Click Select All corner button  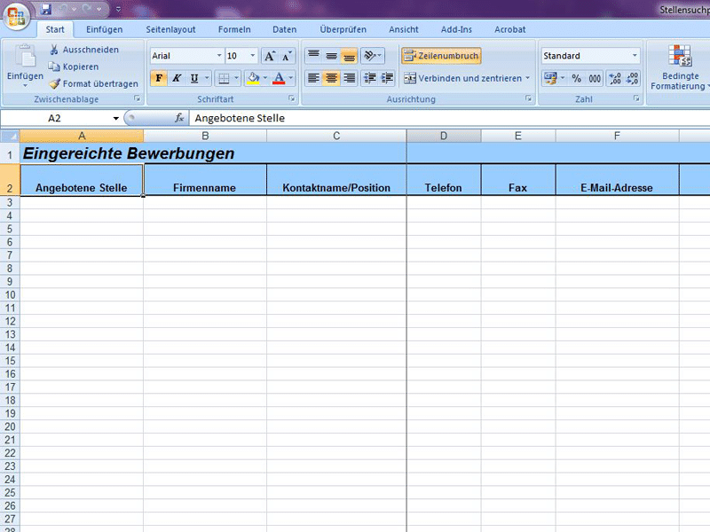tap(10, 136)
